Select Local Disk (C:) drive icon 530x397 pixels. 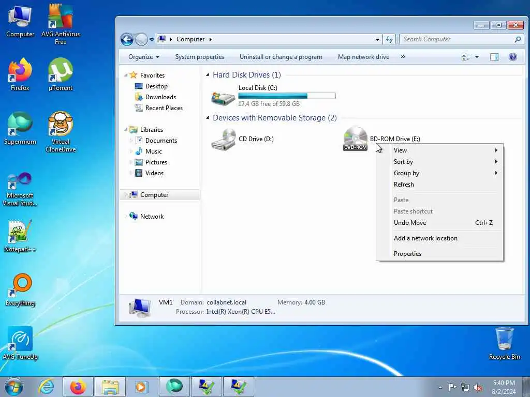[x=223, y=98]
